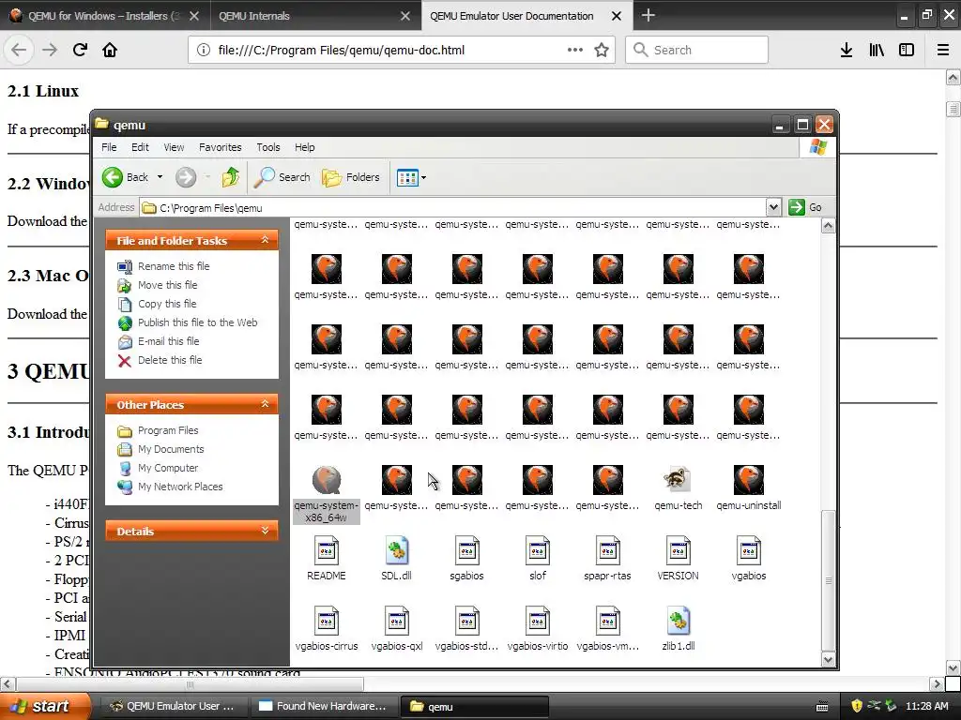Click E-mail this file
Screen dimensions: 961x720
click(168, 341)
